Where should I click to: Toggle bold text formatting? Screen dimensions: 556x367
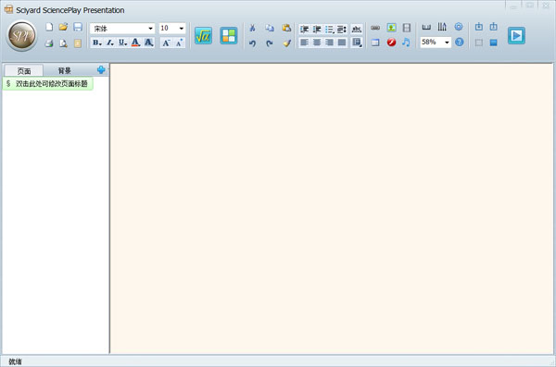[x=96, y=43]
